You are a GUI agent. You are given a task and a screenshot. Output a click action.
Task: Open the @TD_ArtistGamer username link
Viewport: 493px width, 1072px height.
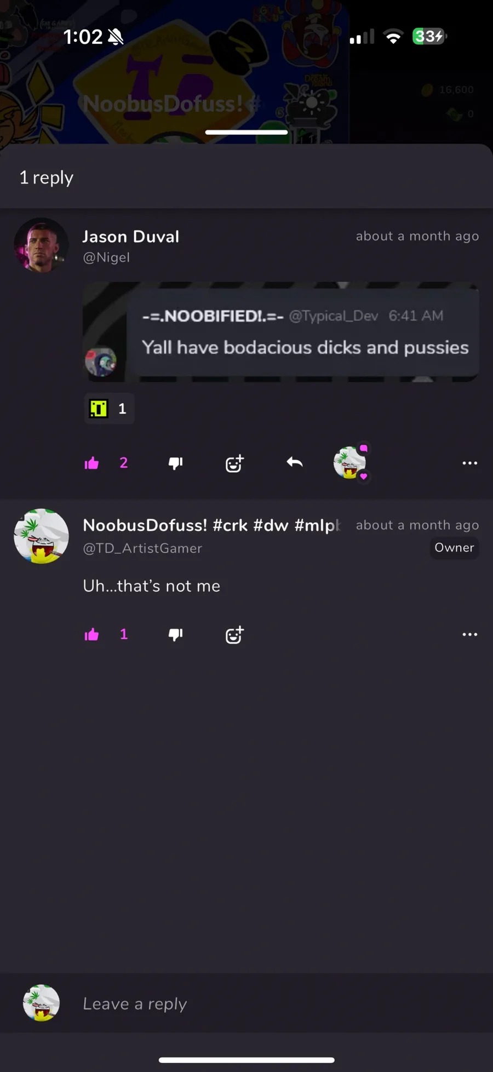click(142, 548)
